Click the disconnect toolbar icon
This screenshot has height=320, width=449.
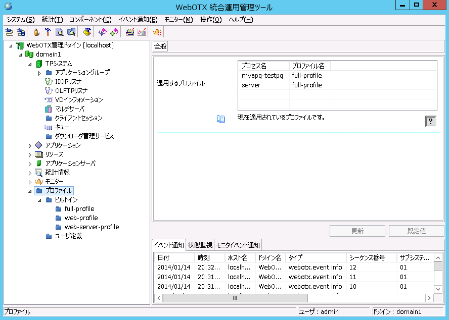[x=22, y=32]
